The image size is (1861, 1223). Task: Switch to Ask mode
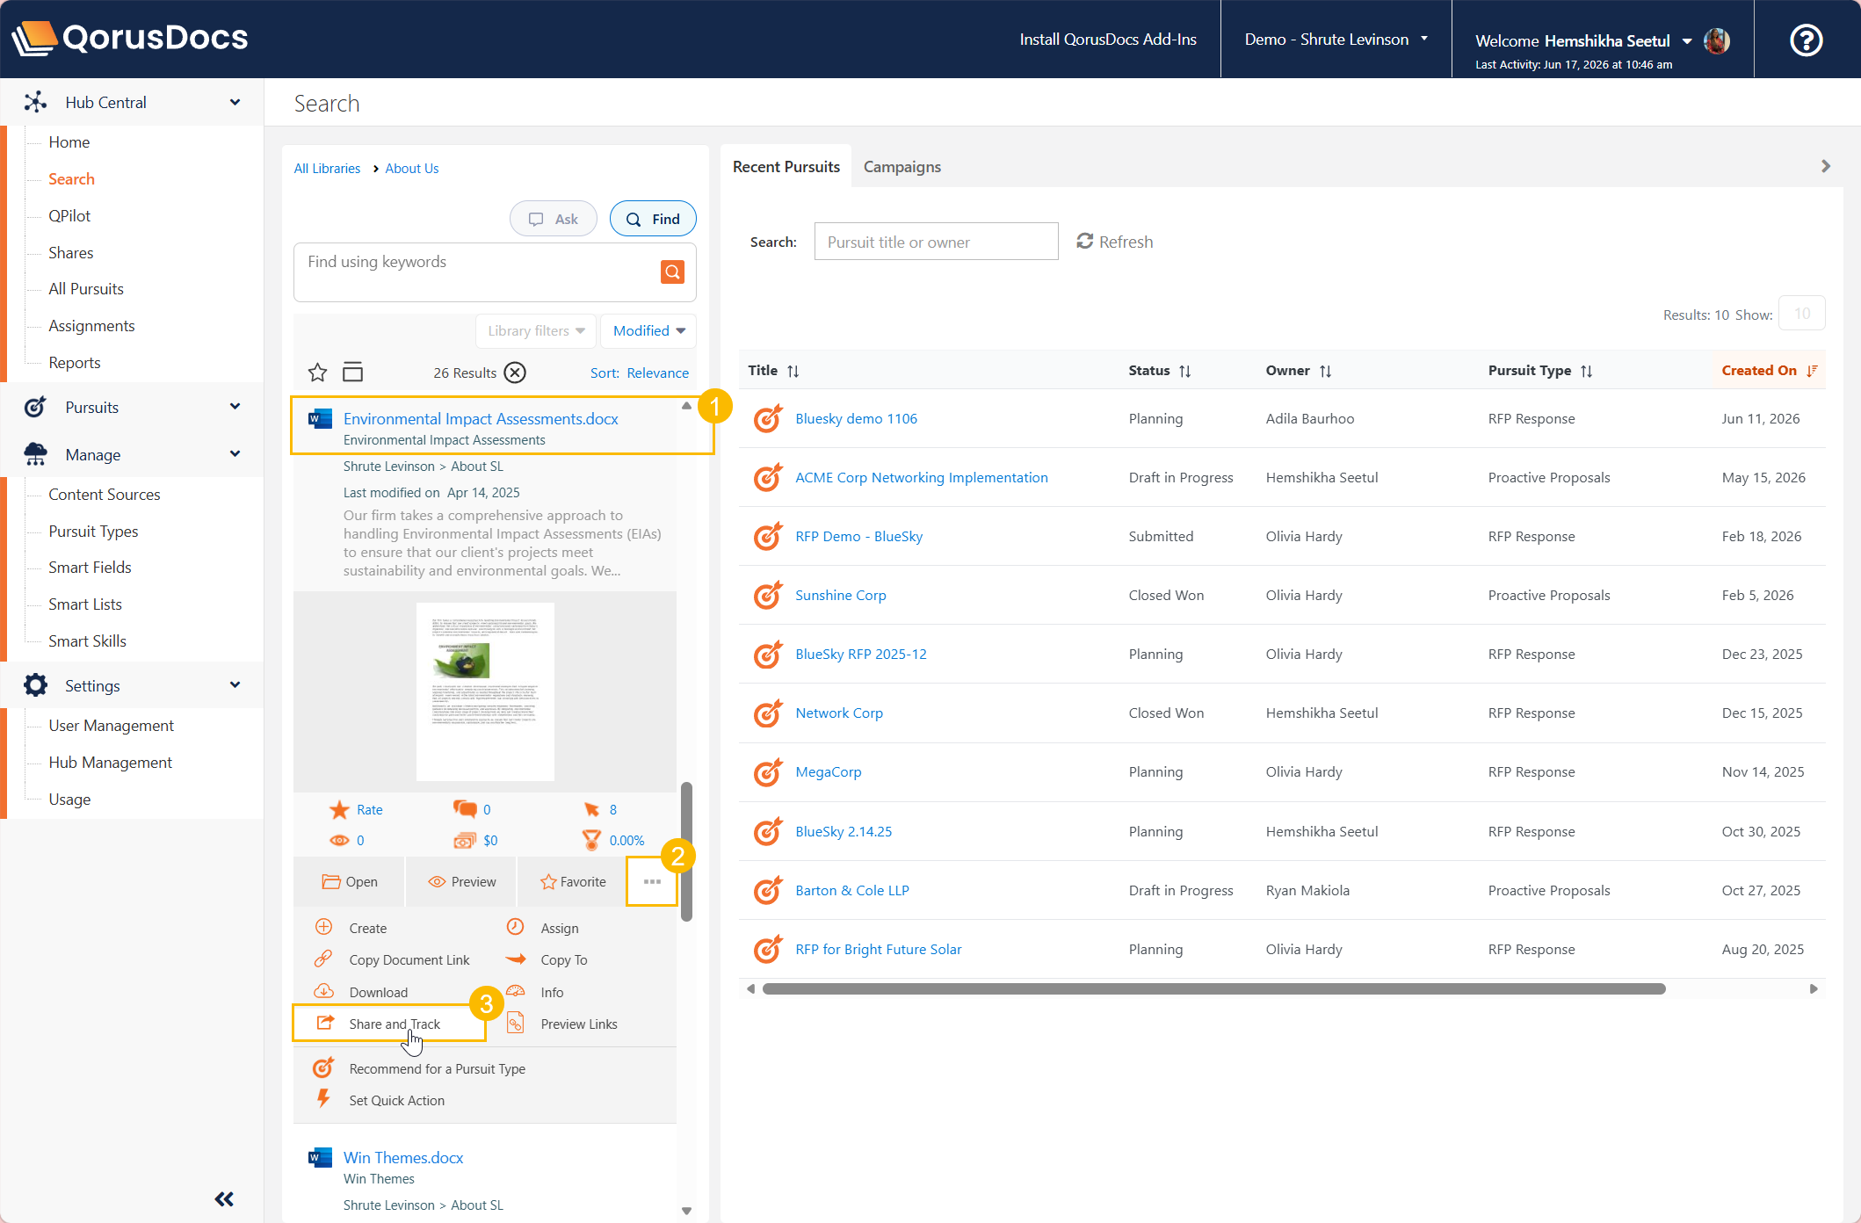tap(554, 219)
